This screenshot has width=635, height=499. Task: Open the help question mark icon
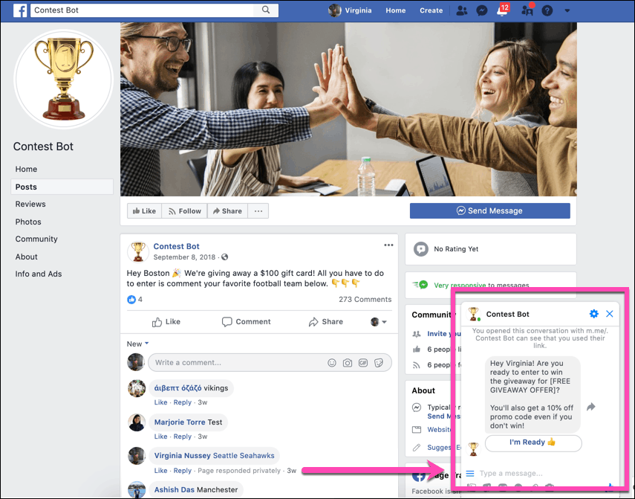coord(547,10)
